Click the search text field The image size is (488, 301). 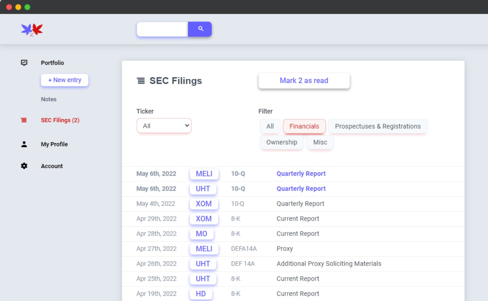[x=162, y=29]
